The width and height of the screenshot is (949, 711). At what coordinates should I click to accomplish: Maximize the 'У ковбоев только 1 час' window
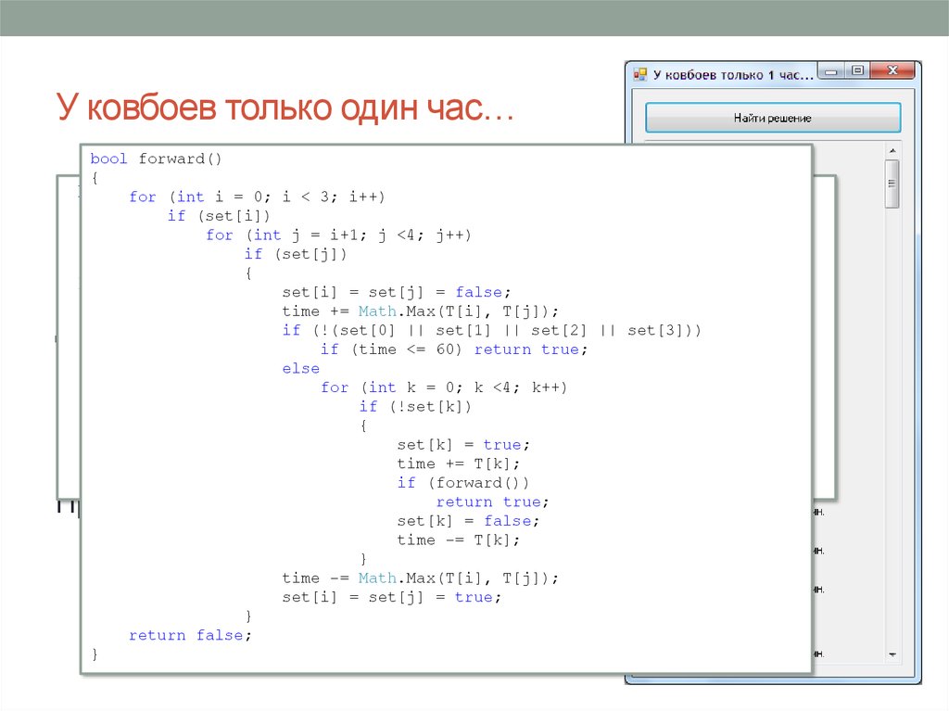point(857,71)
